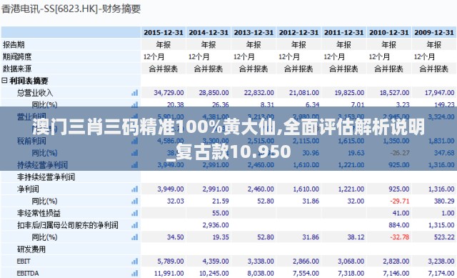Click the revenue value 28,850.00
The height and width of the screenshot is (278, 457).
coord(214,93)
